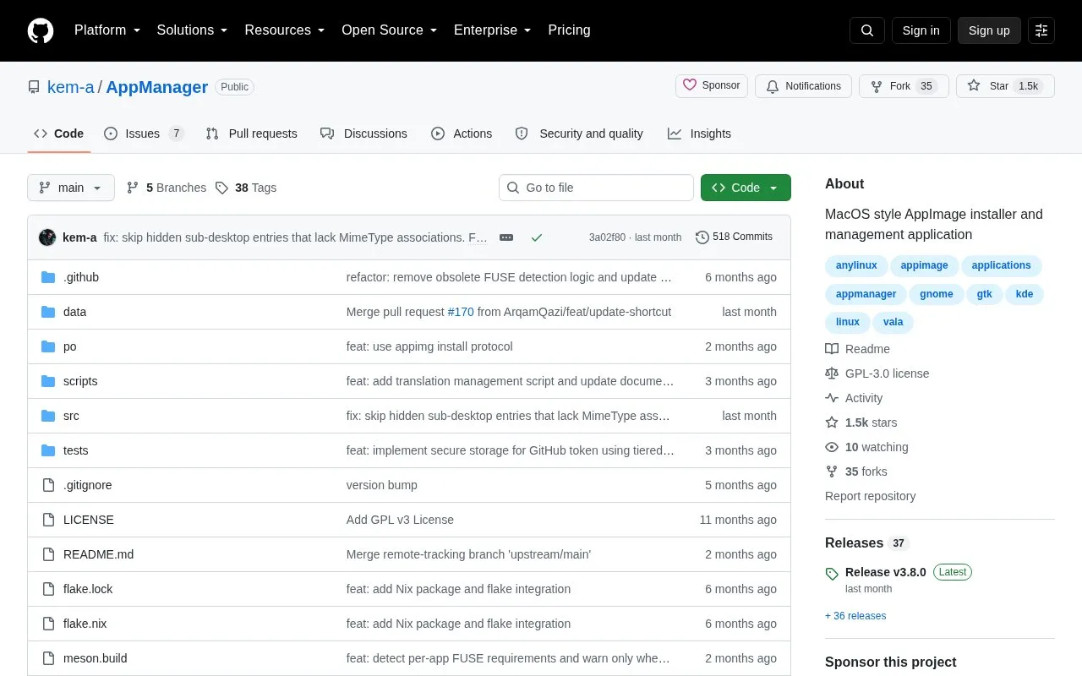The width and height of the screenshot is (1082, 676).
Task: Open the GitHub home logo
Action: tap(41, 30)
